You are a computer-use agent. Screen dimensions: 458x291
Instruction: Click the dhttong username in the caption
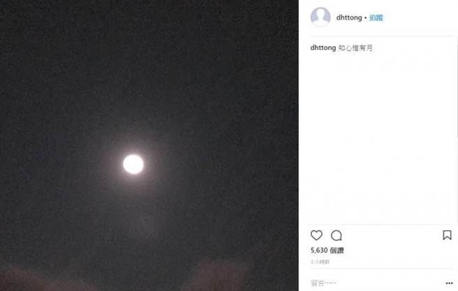click(x=323, y=48)
